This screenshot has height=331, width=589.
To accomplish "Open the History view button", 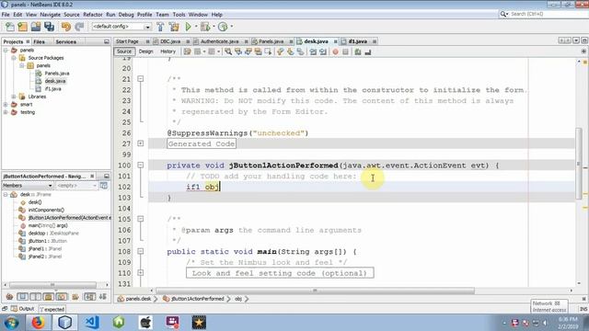I will pos(167,51).
